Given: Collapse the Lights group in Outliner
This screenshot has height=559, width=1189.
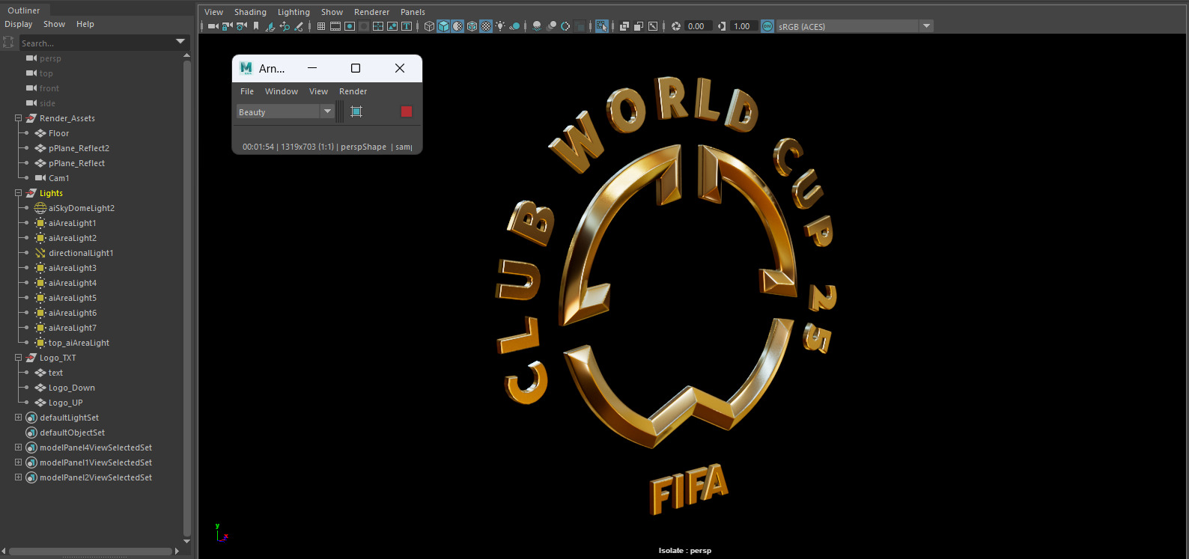Looking at the screenshot, I should [18, 193].
